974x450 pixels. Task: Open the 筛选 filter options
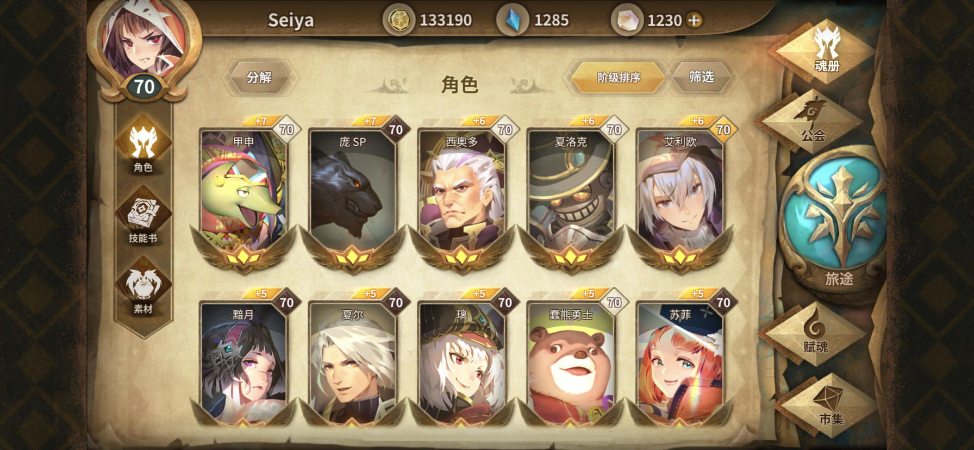click(701, 77)
